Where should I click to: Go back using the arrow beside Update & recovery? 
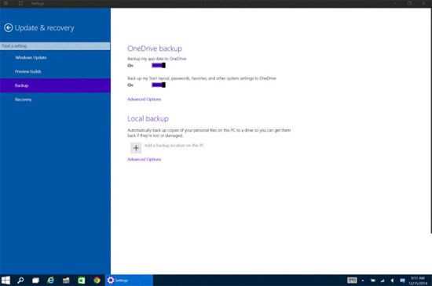9,27
